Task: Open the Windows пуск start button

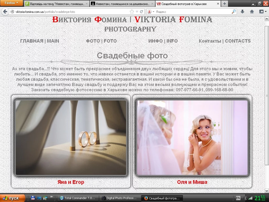Action: coord(12,198)
